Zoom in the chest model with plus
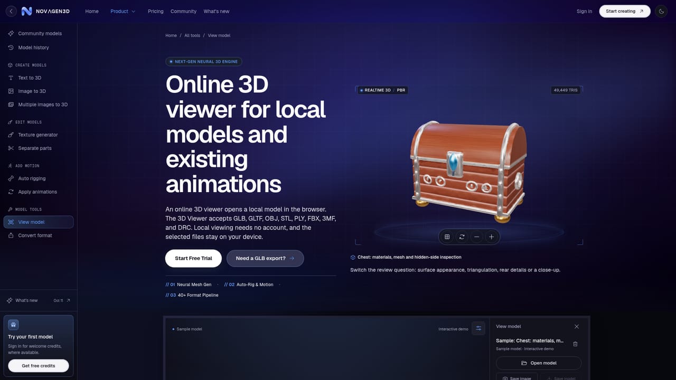The width and height of the screenshot is (676, 380). click(491, 237)
